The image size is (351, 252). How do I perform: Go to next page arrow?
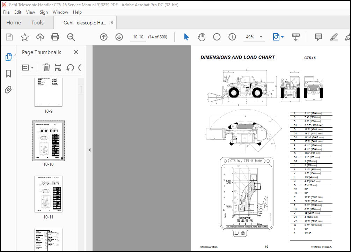point(119,37)
